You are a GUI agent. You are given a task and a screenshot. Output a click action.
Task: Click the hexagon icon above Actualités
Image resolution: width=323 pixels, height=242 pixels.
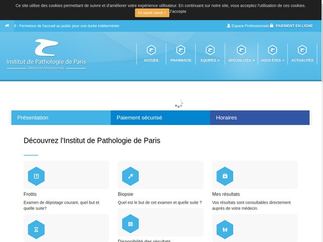(302, 50)
